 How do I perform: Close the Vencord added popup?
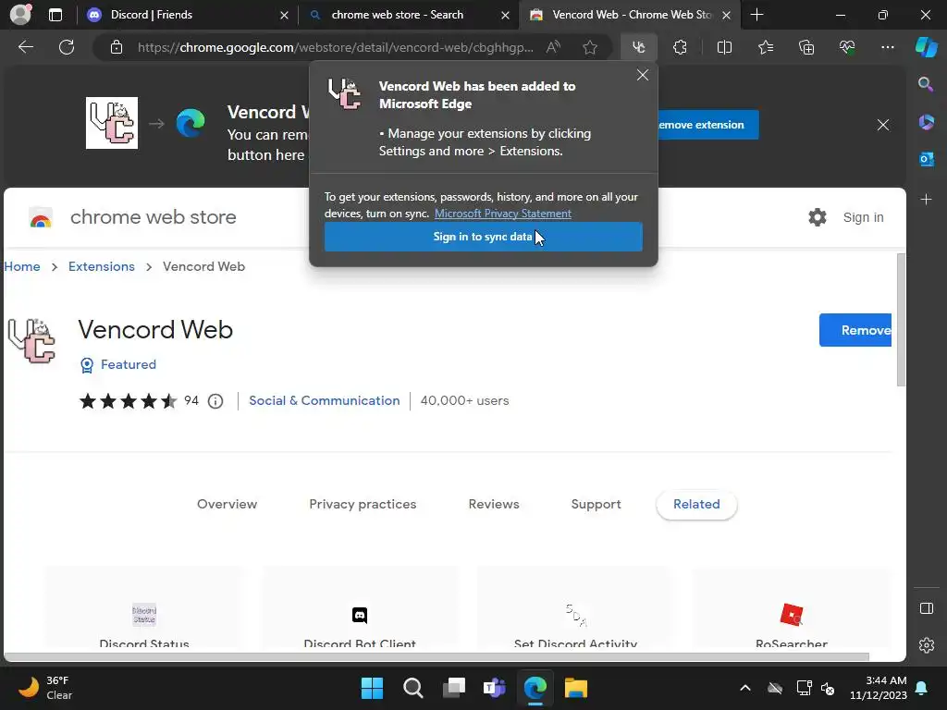pos(643,75)
